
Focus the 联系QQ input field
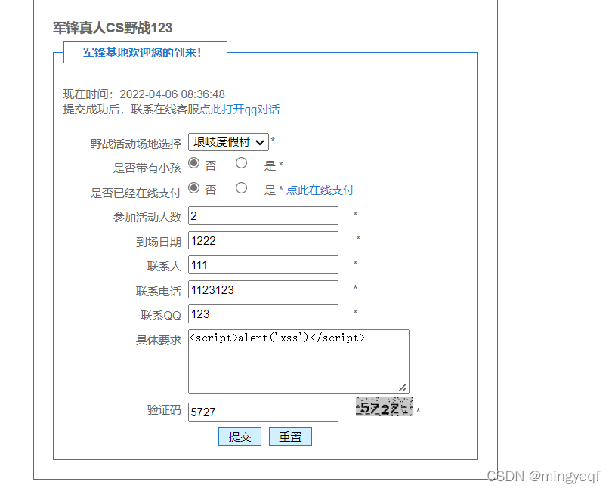(x=263, y=314)
